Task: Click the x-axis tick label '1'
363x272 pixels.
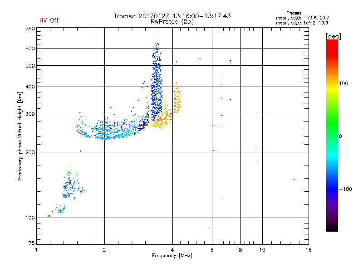Action: [x=36, y=250]
